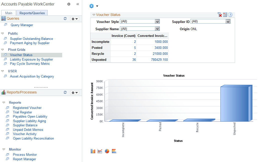Open help for the Voucher Status pagelet
Screen dimensions: 259x162
point(230,15)
